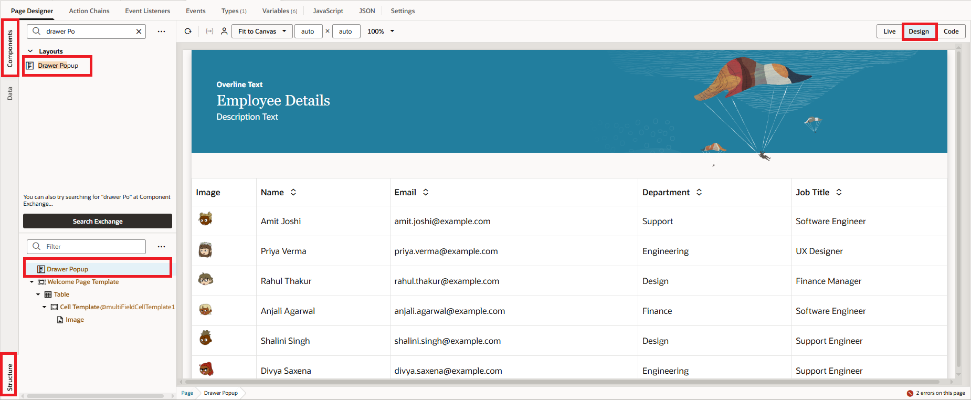This screenshot has height=400, width=971.
Task: Sort table by Email column arrows
Action: coord(426,193)
